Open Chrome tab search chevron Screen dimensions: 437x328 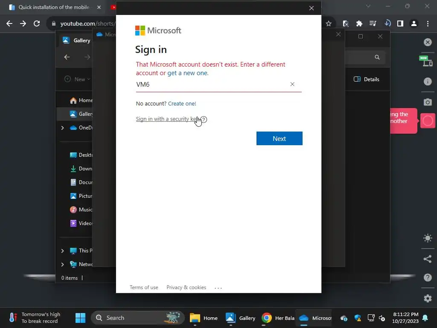pos(368,6)
